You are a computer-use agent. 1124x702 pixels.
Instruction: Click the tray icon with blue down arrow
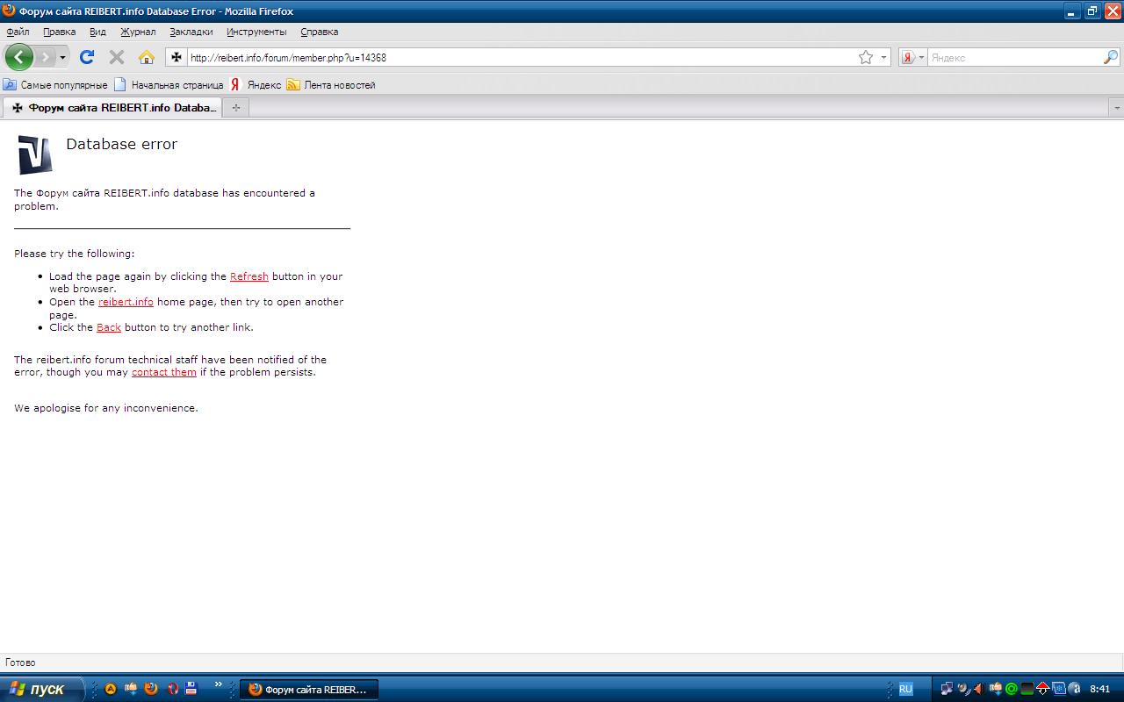[x=995, y=689]
